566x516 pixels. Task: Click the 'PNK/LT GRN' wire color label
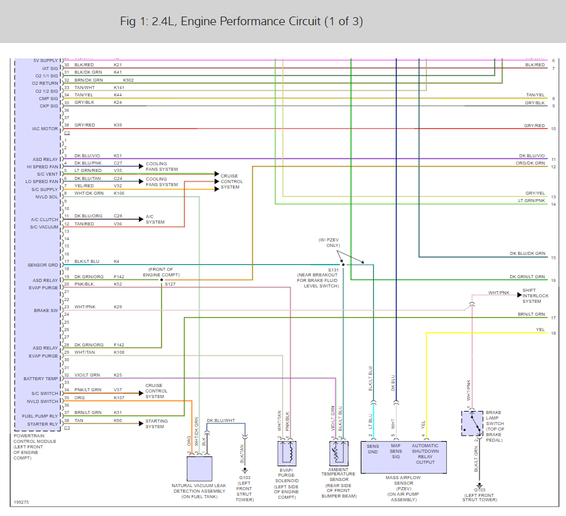pyautogui.click(x=88, y=390)
